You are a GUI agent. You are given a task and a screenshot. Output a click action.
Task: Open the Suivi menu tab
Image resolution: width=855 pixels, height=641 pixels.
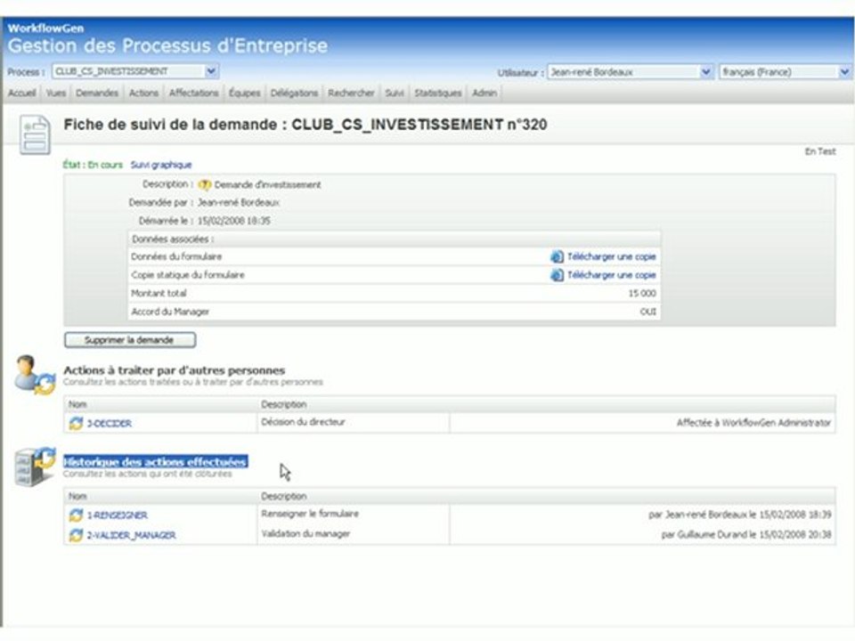tap(395, 93)
